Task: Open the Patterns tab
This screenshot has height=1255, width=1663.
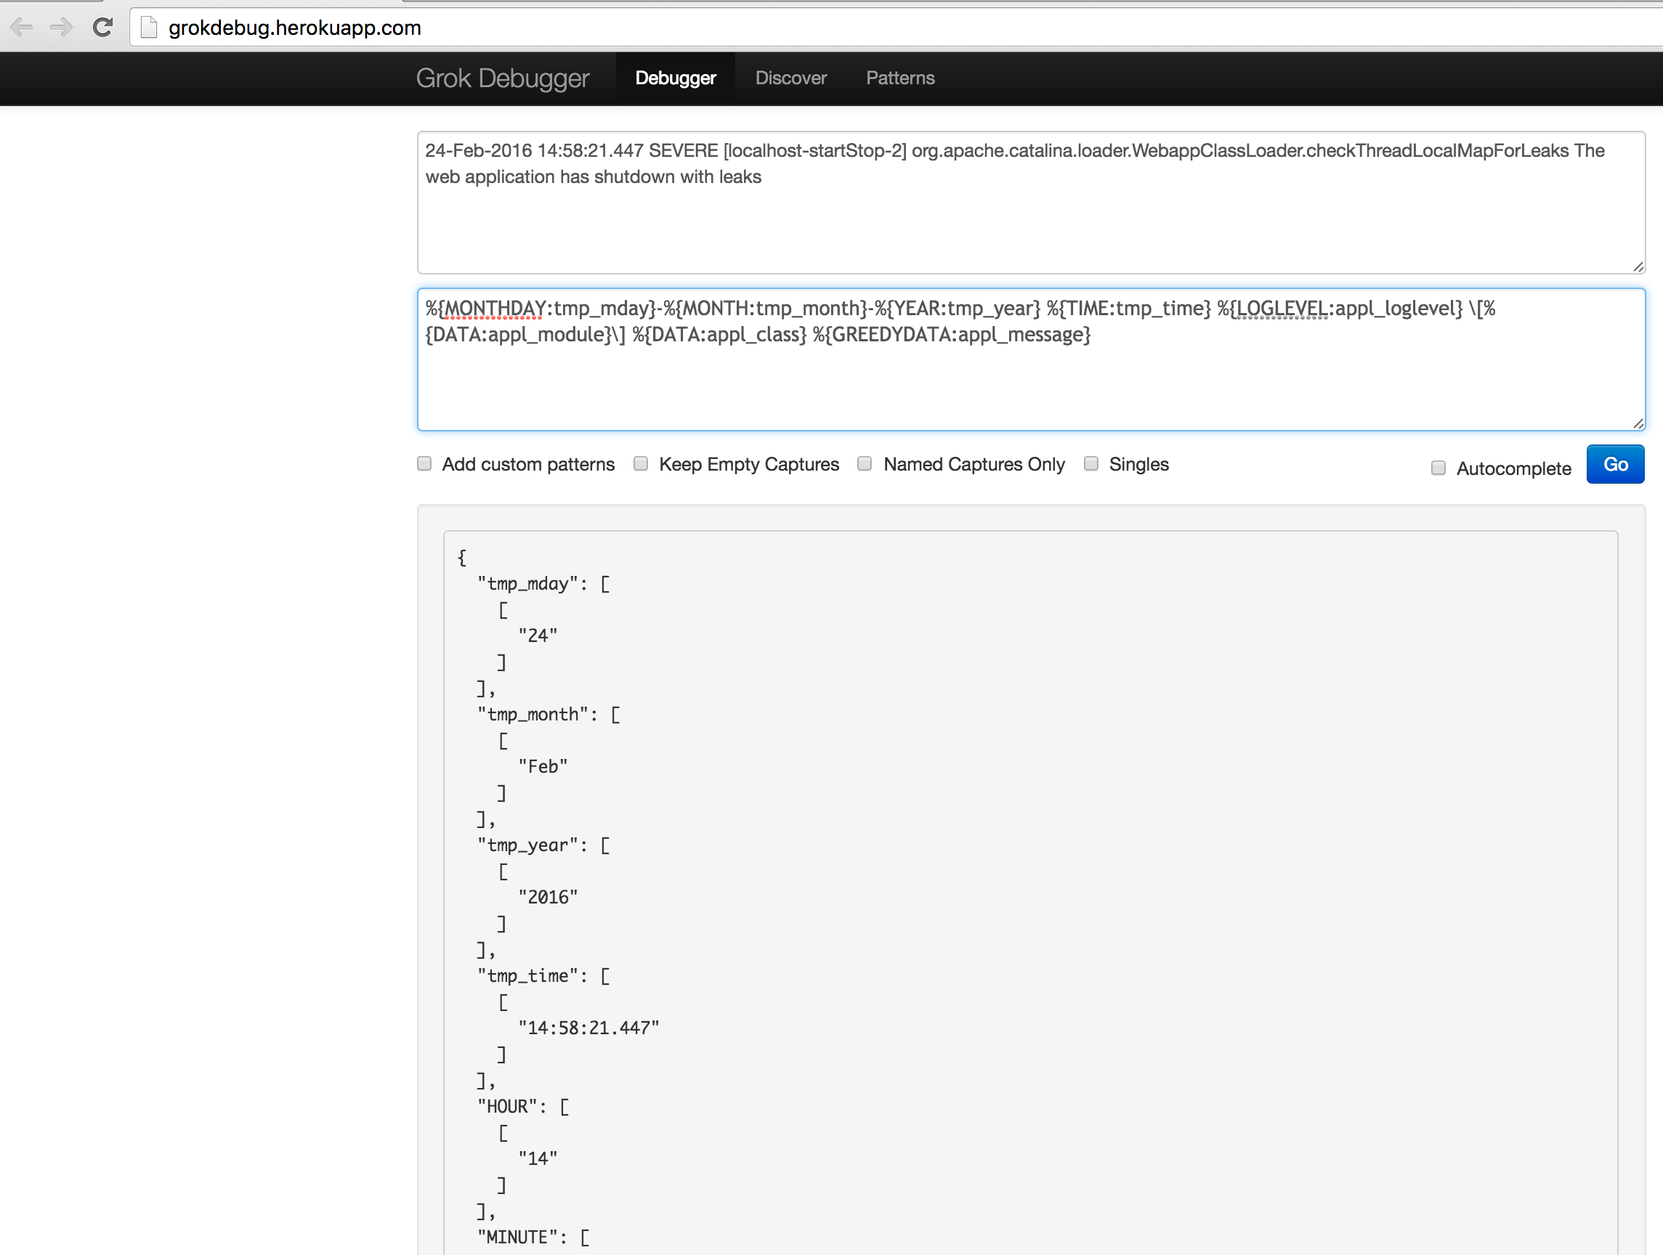Action: click(899, 78)
